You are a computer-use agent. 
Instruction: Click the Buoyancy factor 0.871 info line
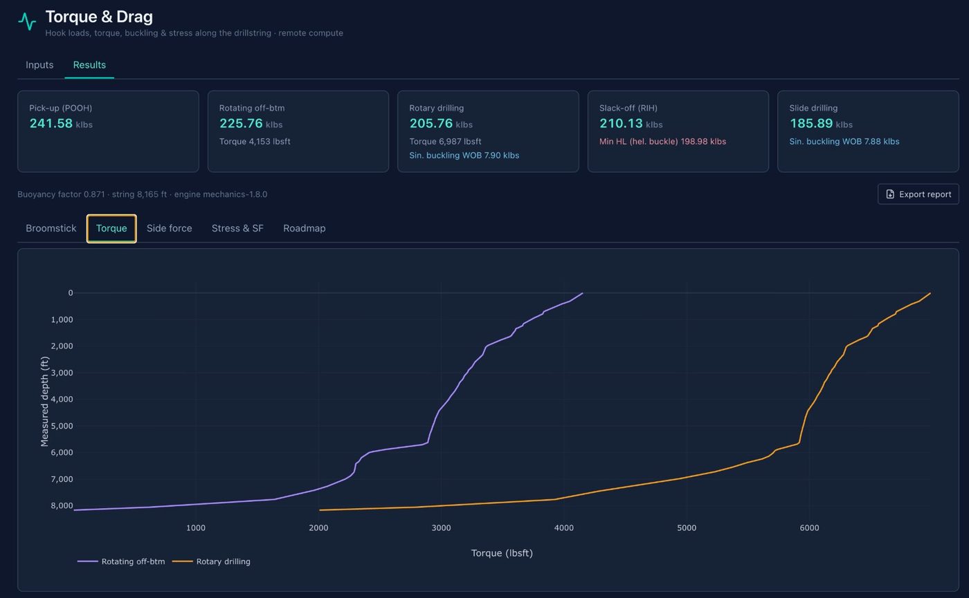point(143,194)
